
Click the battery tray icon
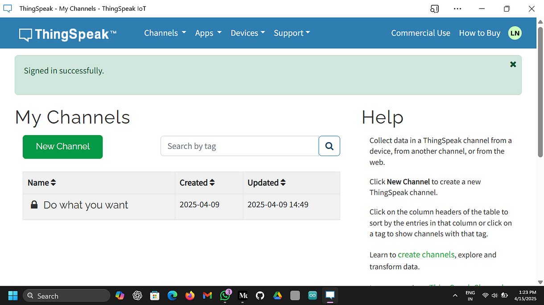click(504, 296)
